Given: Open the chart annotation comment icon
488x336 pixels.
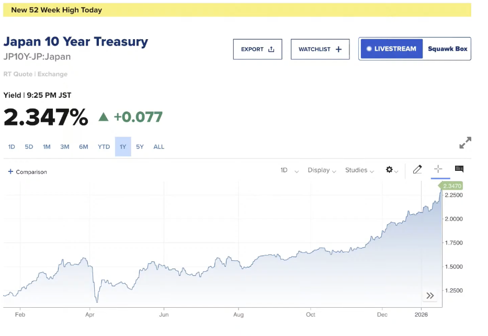Looking at the screenshot, I should click(459, 169).
